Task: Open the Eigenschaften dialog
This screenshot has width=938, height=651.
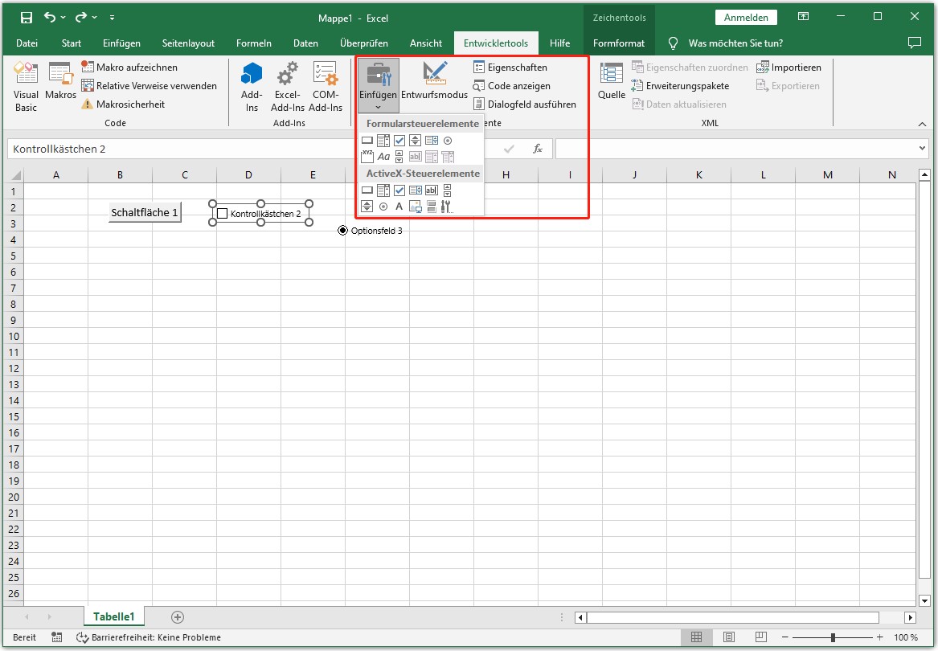Action: coord(514,67)
